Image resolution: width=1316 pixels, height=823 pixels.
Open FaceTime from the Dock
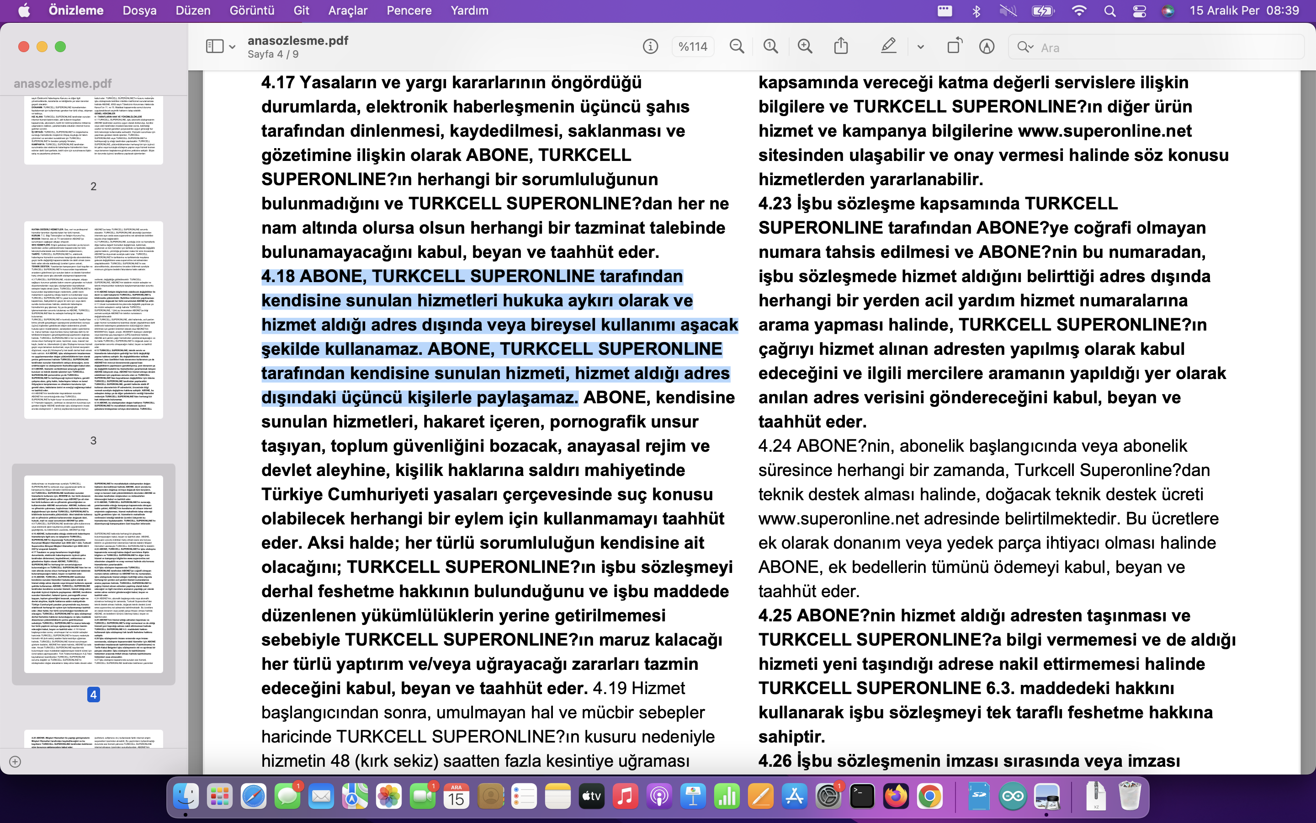pos(423,797)
